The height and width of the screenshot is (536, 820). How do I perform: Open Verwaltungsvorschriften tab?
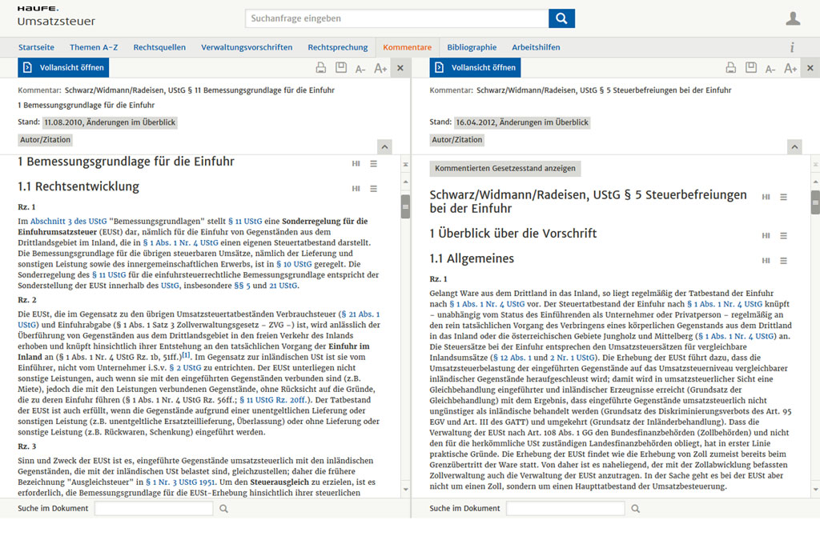coord(247,47)
